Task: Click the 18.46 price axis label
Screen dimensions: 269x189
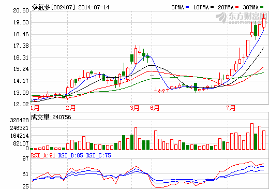Action: coord(21,34)
